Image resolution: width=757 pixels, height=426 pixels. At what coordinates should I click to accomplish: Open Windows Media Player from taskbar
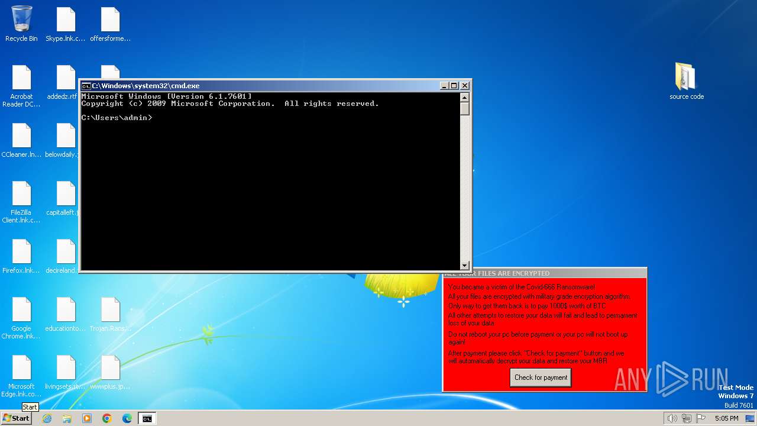pos(87,418)
